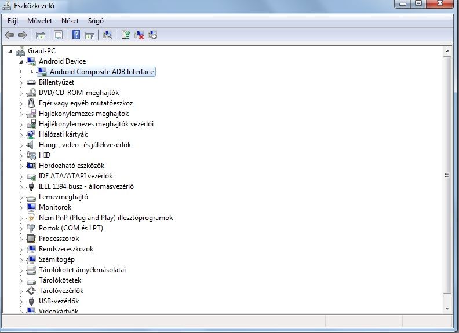Expand the Rendszereszközök category
The image size is (459, 333).
point(21,250)
